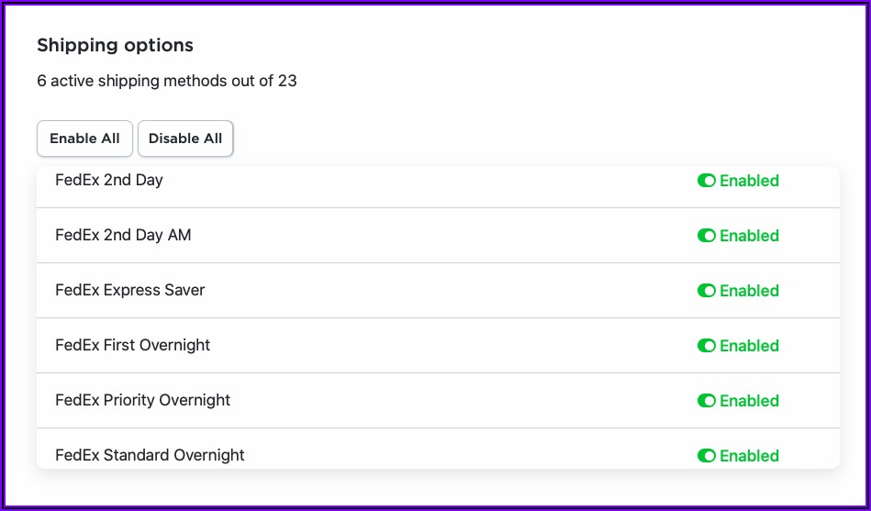Toggle off the FedEx 2nd Day switch
871x511 pixels.
point(706,181)
